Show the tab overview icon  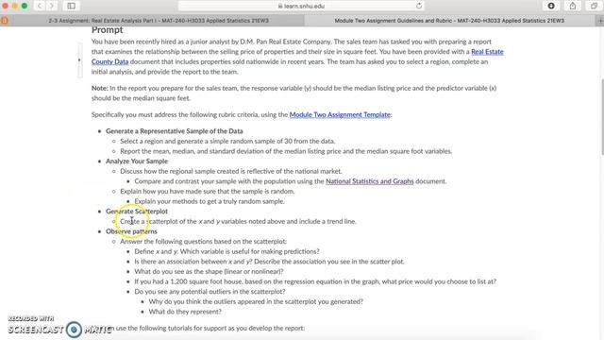(594, 6)
